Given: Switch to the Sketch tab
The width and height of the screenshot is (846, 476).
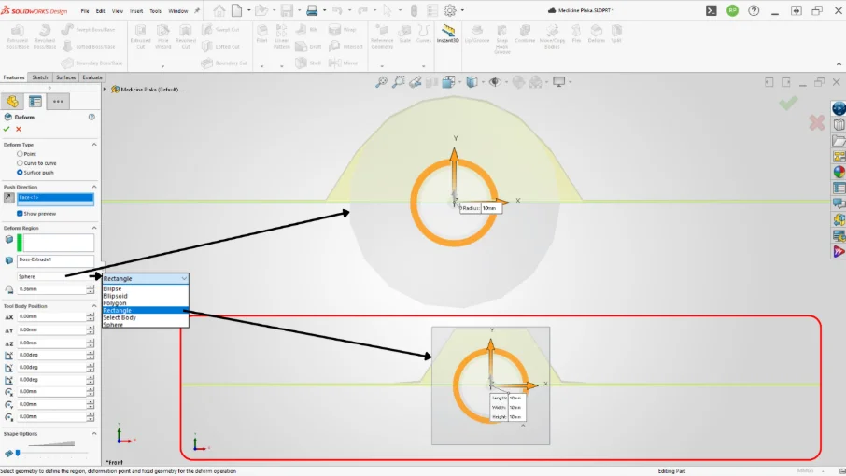Looking at the screenshot, I should pyautogui.click(x=40, y=77).
